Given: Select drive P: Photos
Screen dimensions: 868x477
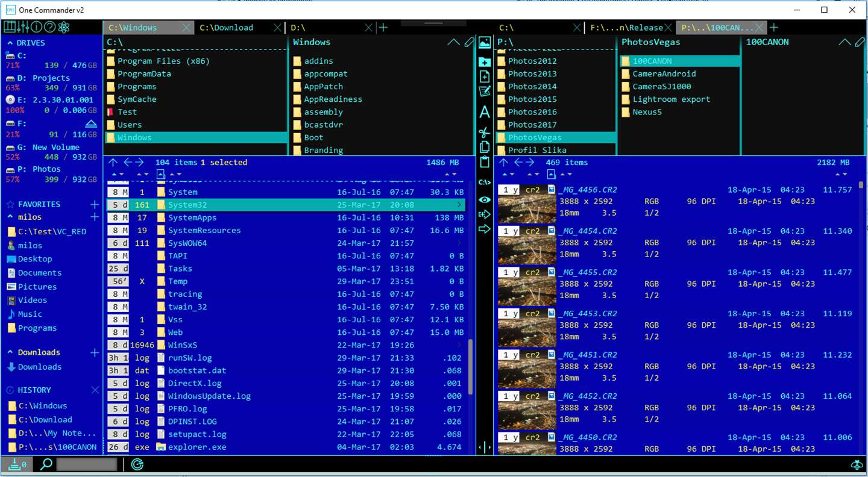Looking at the screenshot, I should tap(52, 174).
